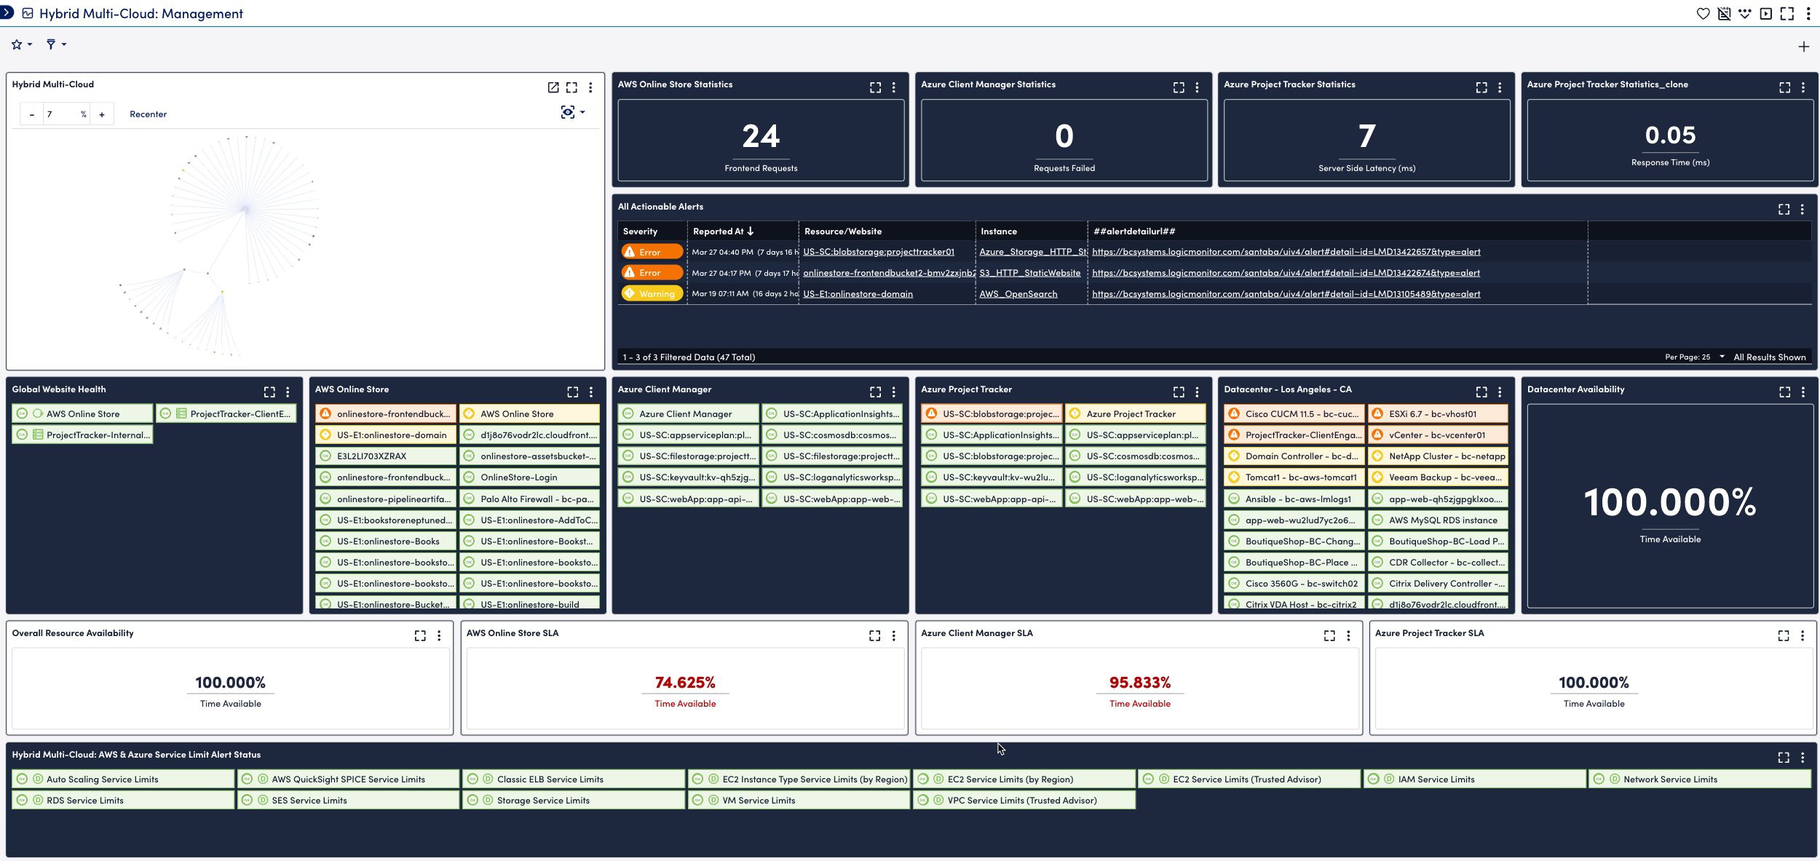Enter full screen mode from the top toolbar
This screenshot has height=861, width=1820.
[1788, 13]
